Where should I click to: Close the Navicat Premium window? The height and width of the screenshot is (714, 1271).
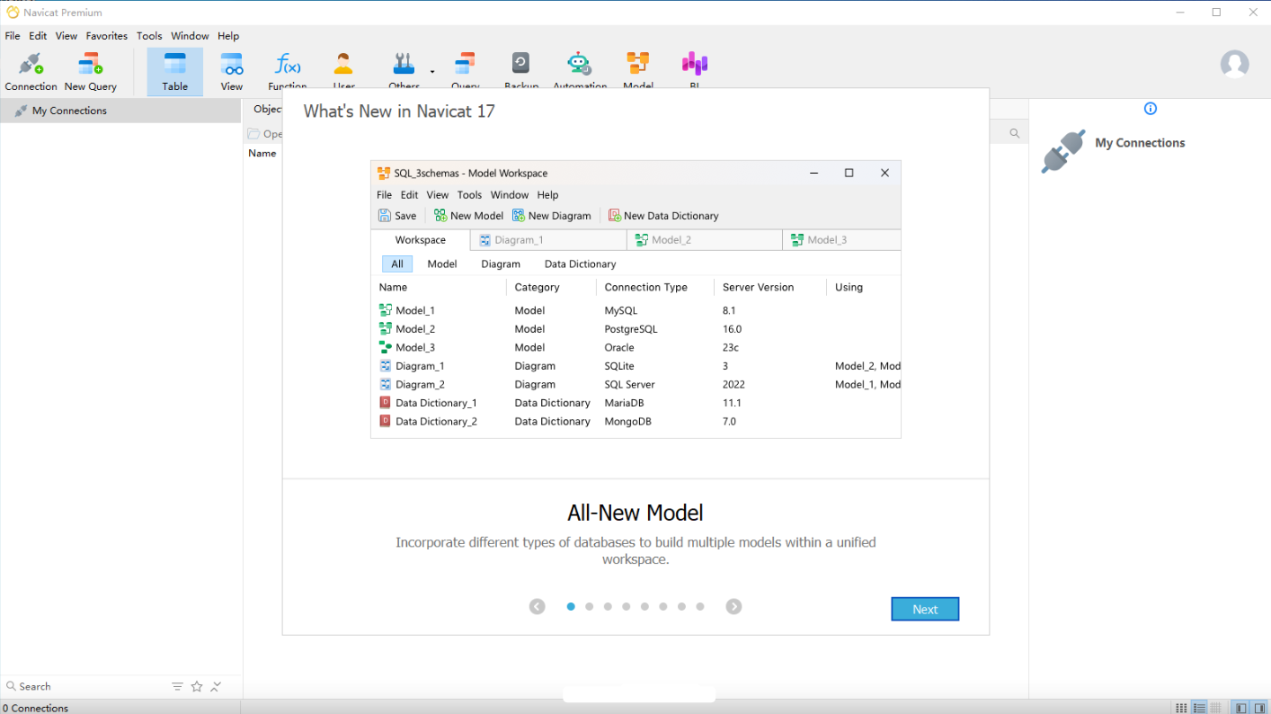[1253, 12]
